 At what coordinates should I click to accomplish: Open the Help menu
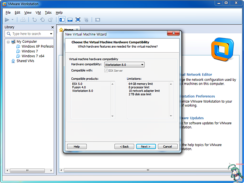tap(59, 13)
